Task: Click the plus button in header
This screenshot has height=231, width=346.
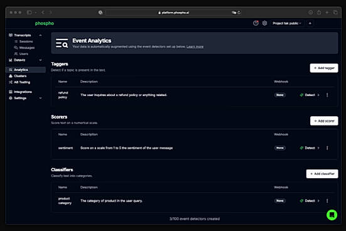Action: pyautogui.click(x=310, y=23)
